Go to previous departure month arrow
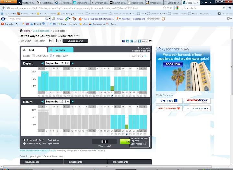The height and width of the screenshot is (170, 233). coord(42,63)
